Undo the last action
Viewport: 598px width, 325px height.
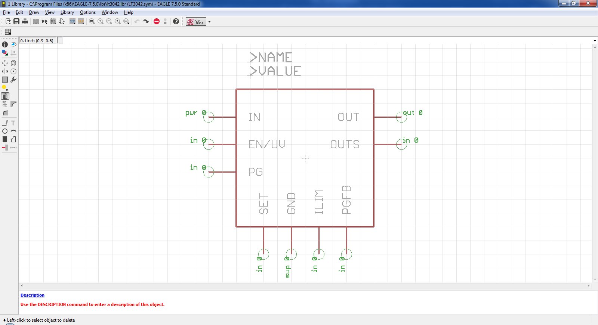coord(137,21)
